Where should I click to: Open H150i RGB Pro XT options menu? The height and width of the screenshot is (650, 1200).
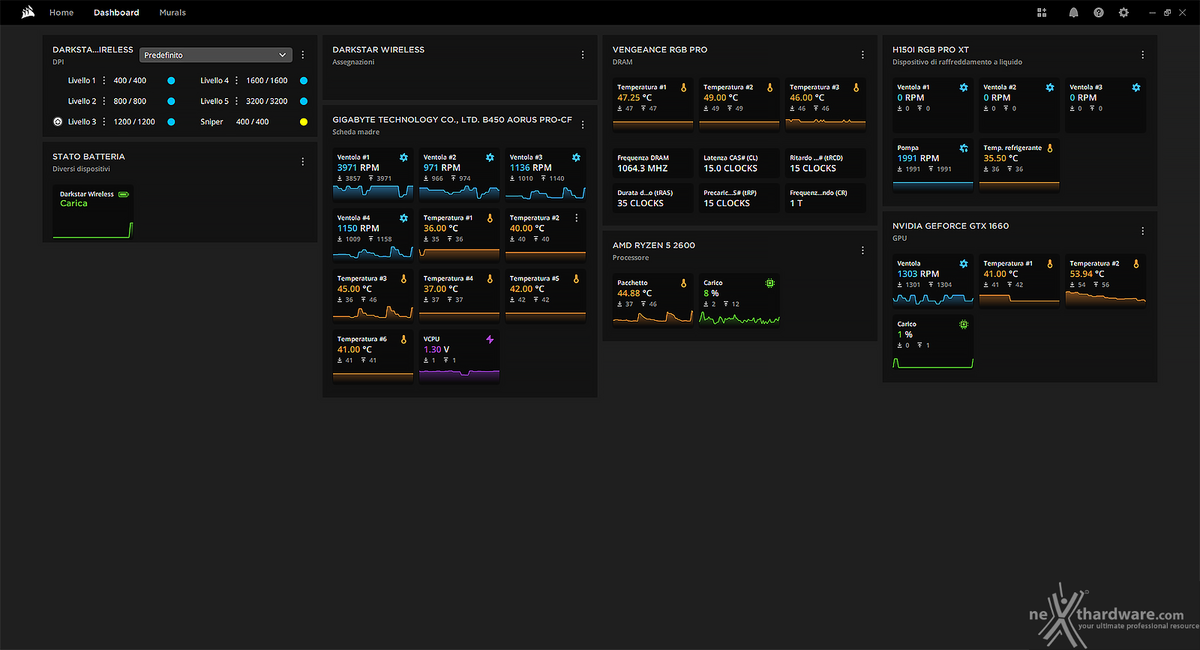click(1142, 55)
